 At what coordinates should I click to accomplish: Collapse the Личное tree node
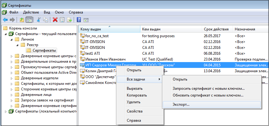pyautogui.click(x=12, y=39)
